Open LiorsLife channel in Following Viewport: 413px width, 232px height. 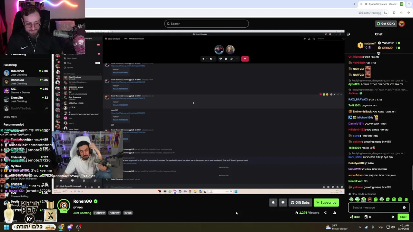[x=26, y=99]
